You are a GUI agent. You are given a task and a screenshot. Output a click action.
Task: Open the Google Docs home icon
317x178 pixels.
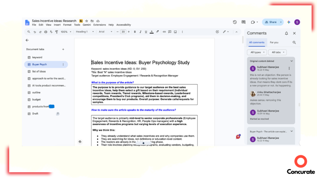point(27,22)
